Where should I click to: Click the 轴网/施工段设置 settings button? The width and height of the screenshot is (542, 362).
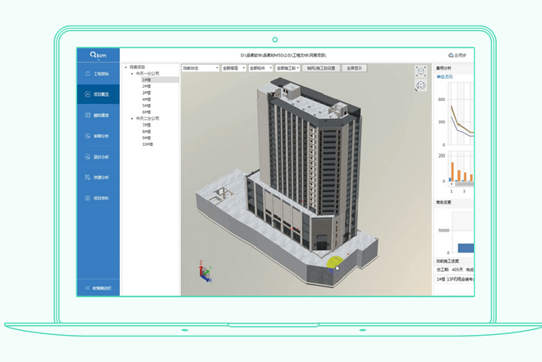[x=321, y=68]
